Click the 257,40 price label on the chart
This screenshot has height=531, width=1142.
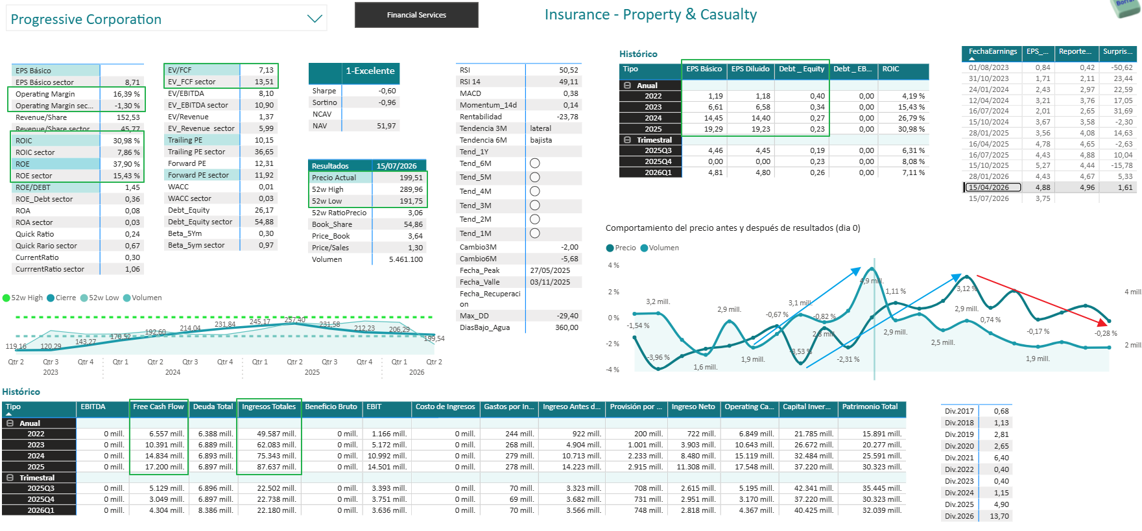click(295, 320)
